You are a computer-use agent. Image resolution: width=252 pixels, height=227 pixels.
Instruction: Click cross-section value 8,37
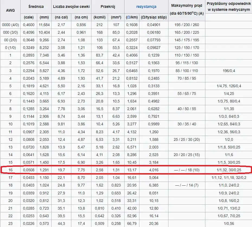(x=116, y=109)
